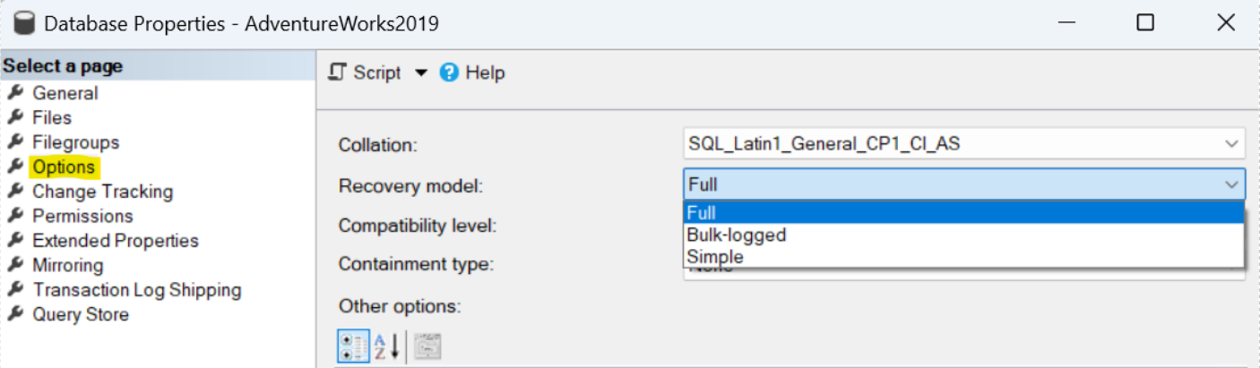Maximize the Database Properties window
Screen dimensions: 1260x368
click(x=1144, y=23)
